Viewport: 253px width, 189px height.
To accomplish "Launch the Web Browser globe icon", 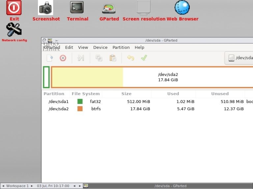I will click(182, 8).
